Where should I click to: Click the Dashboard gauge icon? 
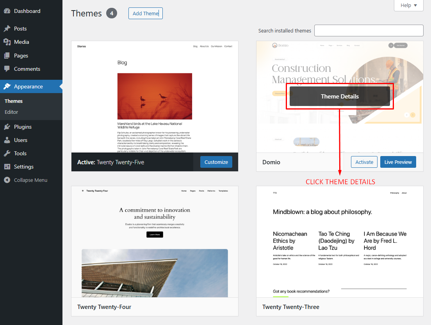coord(7,11)
